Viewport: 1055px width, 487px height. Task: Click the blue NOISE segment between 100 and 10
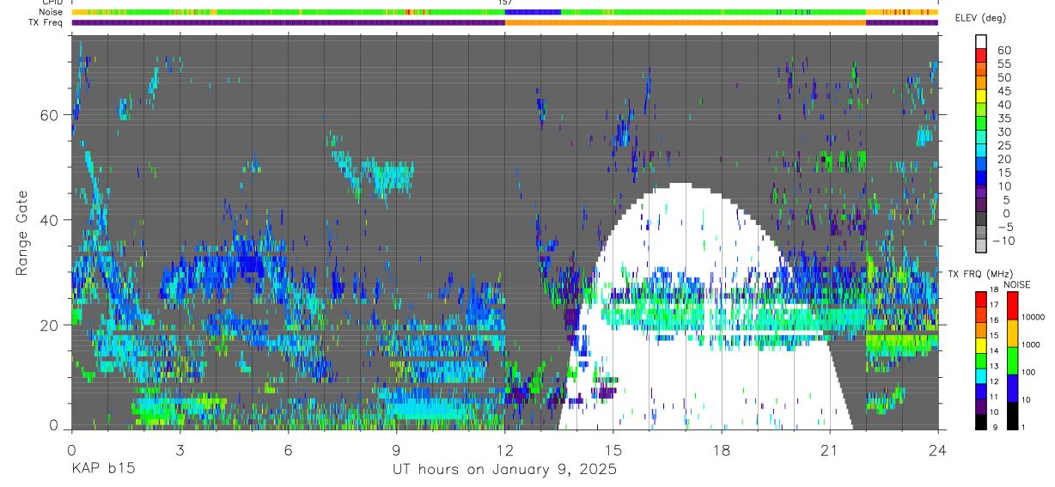pos(1012,387)
